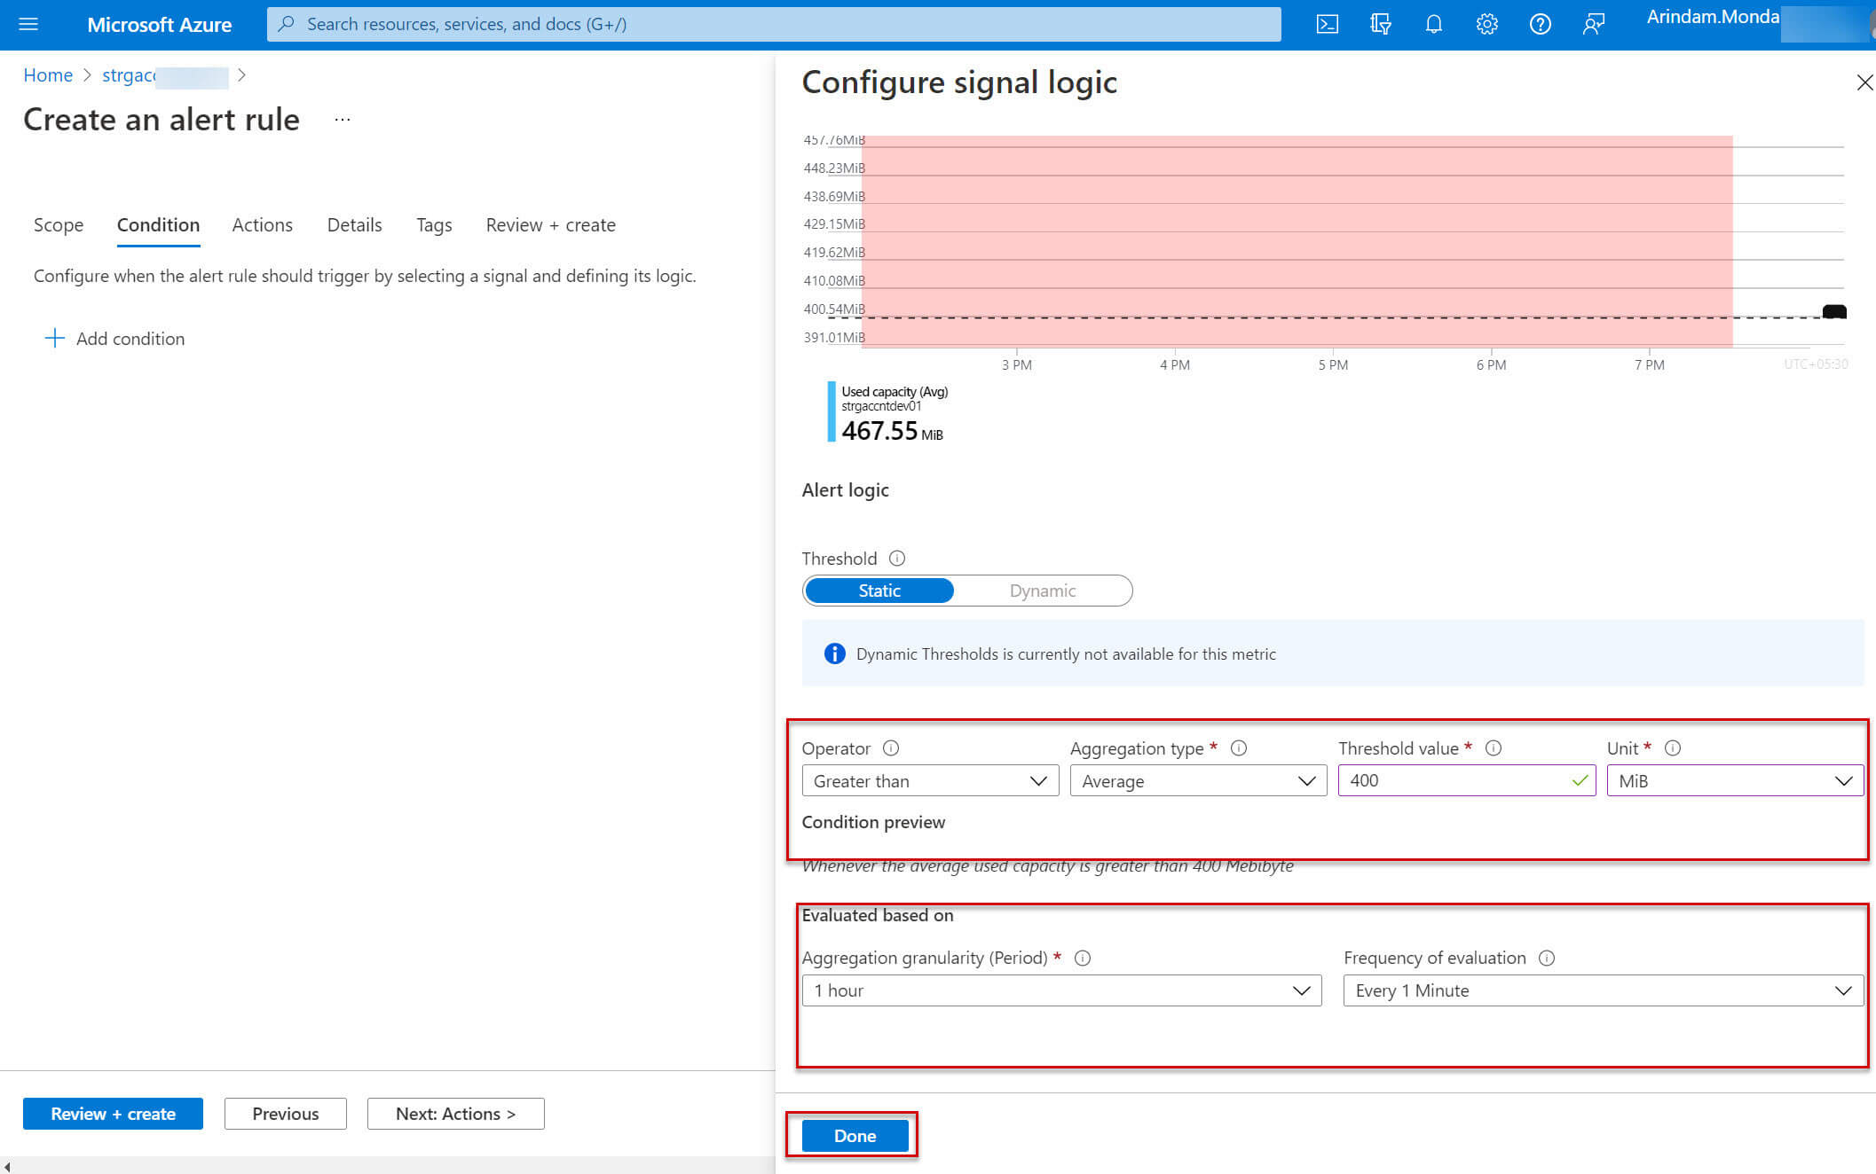Image resolution: width=1876 pixels, height=1174 pixels.
Task: Open the Unit MiB dropdown
Action: pyautogui.click(x=1734, y=780)
